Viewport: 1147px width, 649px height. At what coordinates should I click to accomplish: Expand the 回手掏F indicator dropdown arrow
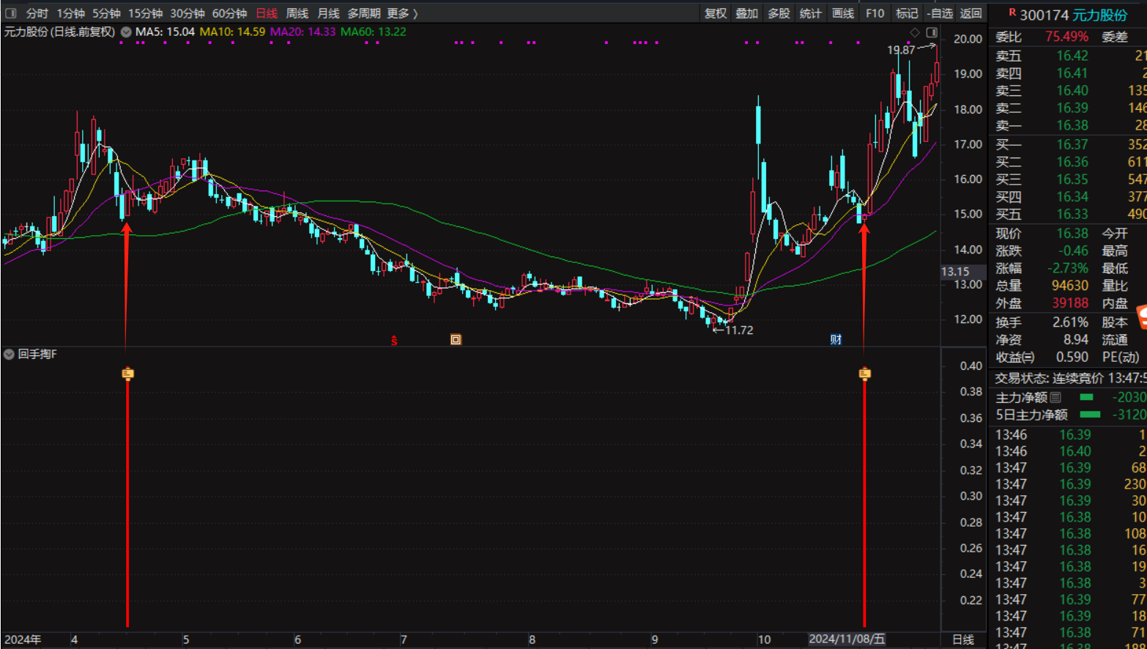pyautogui.click(x=9, y=355)
